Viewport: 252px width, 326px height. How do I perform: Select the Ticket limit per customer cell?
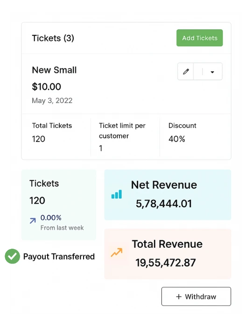tap(126, 137)
